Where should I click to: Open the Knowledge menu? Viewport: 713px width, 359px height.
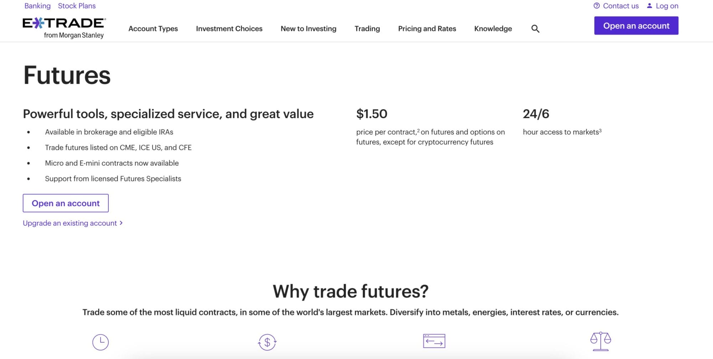click(493, 29)
